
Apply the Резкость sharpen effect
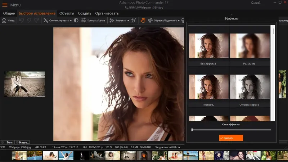tap(209, 87)
